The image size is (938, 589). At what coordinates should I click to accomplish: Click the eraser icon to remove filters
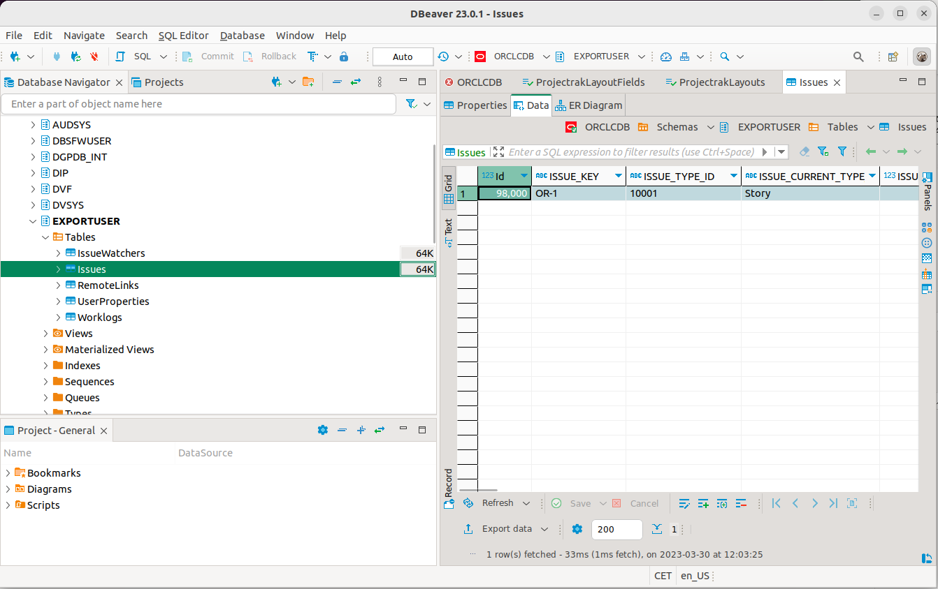point(804,151)
